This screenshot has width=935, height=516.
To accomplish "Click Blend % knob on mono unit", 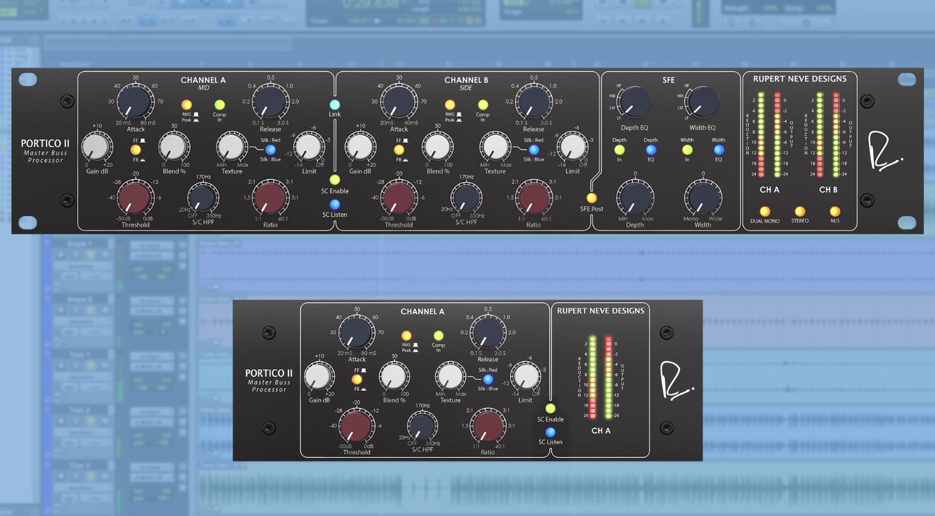I will pos(394,376).
